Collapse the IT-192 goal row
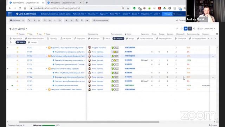 click(x=46, y=56)
